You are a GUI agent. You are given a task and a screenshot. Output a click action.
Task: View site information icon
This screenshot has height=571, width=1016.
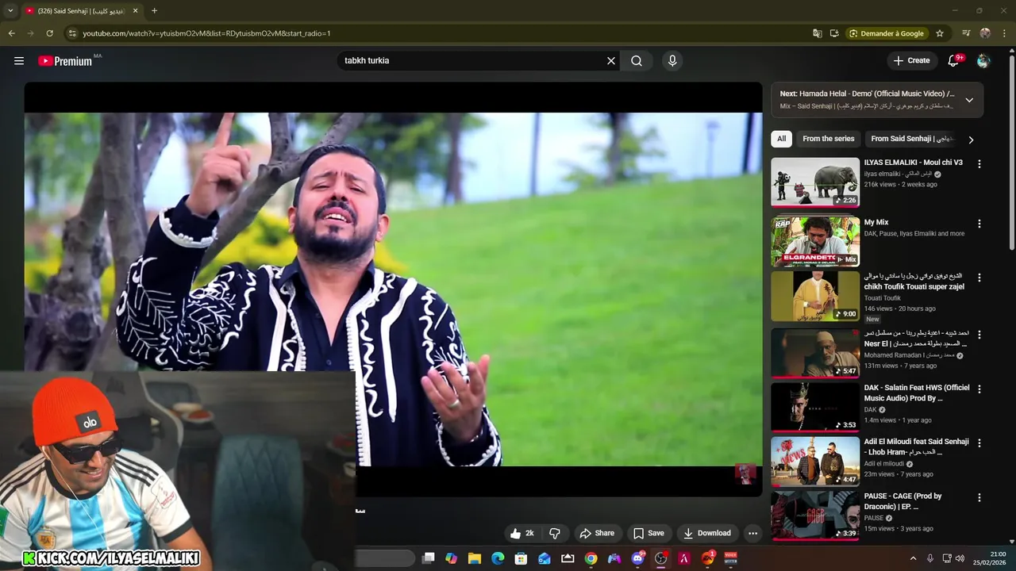coord(72,33)
